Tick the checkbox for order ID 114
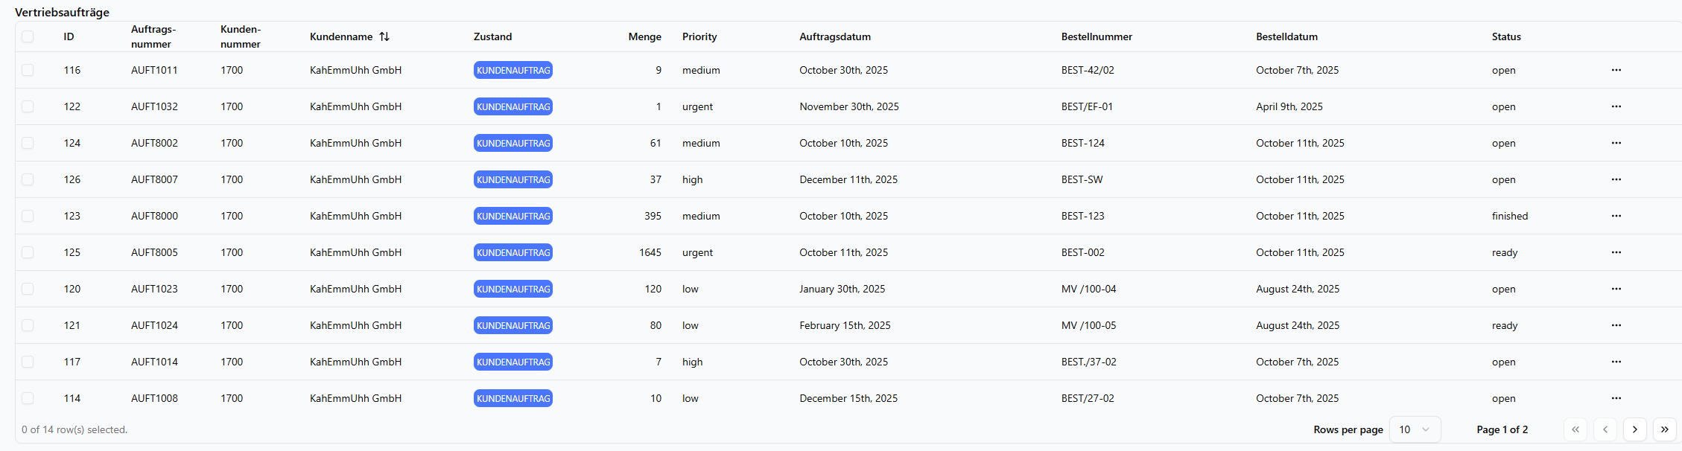1682x451 pixels. click(x=28, y=398)
